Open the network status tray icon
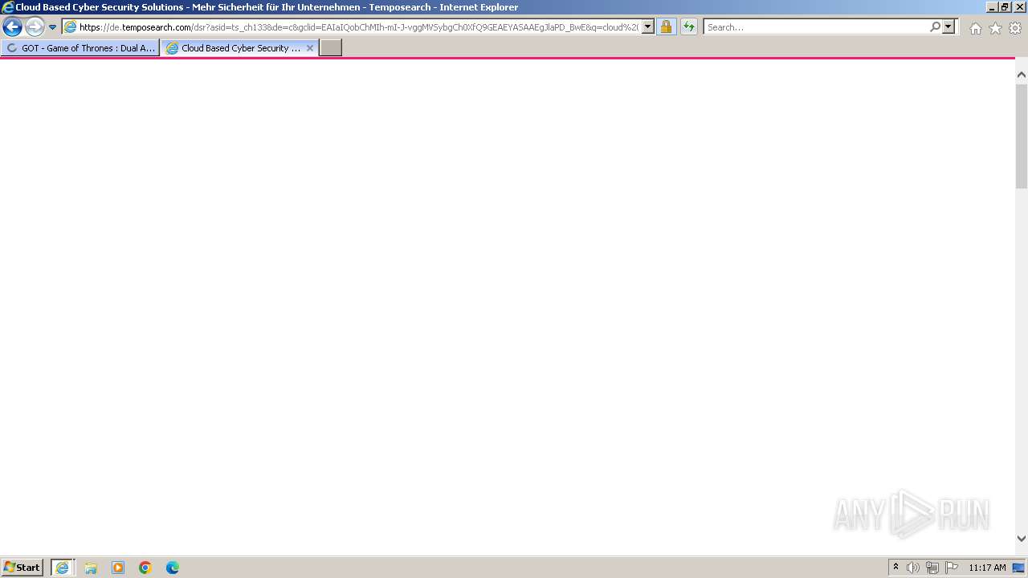The height and width of the screenshot is (578, 1028). 932,568
